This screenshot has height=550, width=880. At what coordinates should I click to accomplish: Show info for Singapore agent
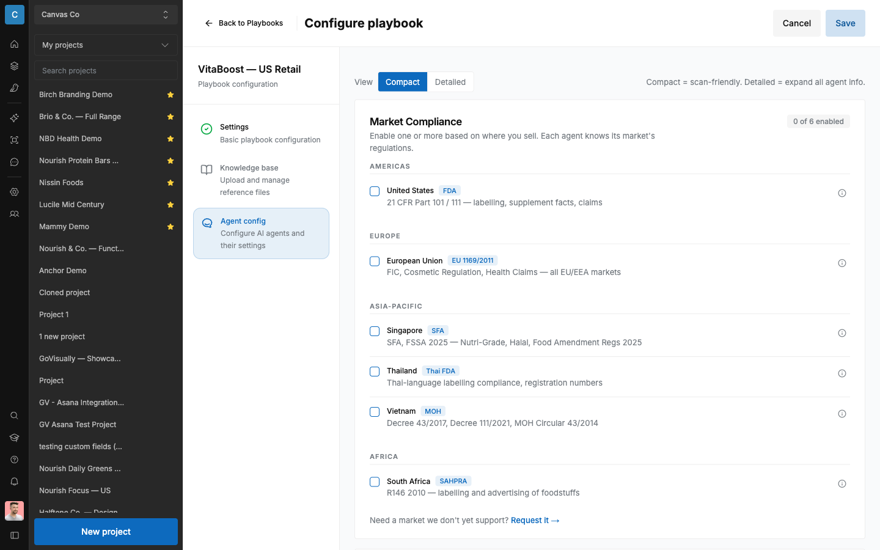[842, 333]
